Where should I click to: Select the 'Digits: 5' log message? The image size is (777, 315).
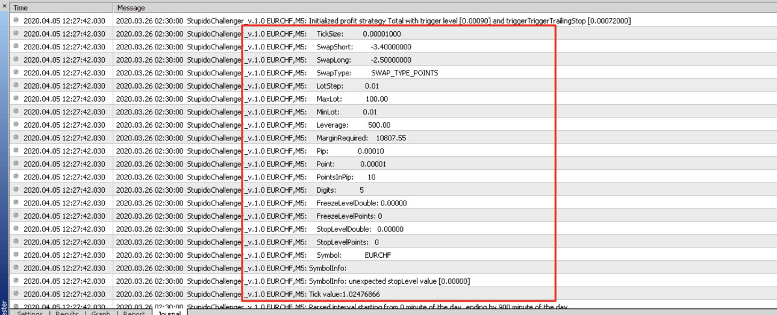pos(240,190)
